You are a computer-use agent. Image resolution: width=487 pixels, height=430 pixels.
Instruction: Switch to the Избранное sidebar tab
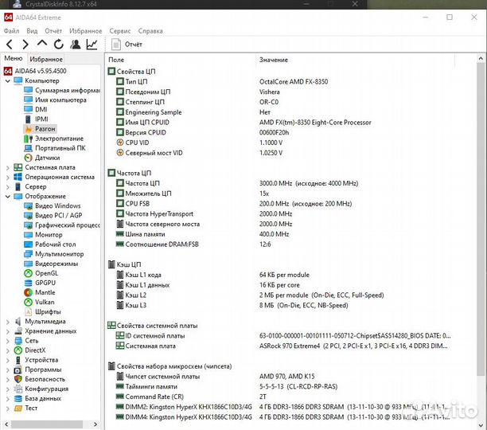click(46, 59)
